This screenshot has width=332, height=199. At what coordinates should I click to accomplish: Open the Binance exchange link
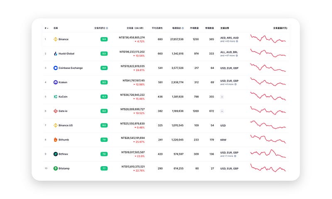tap(63, 39)
